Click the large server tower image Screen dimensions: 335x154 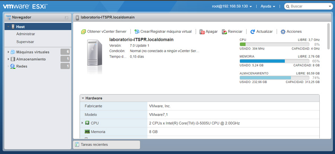(x=95, y=53)
